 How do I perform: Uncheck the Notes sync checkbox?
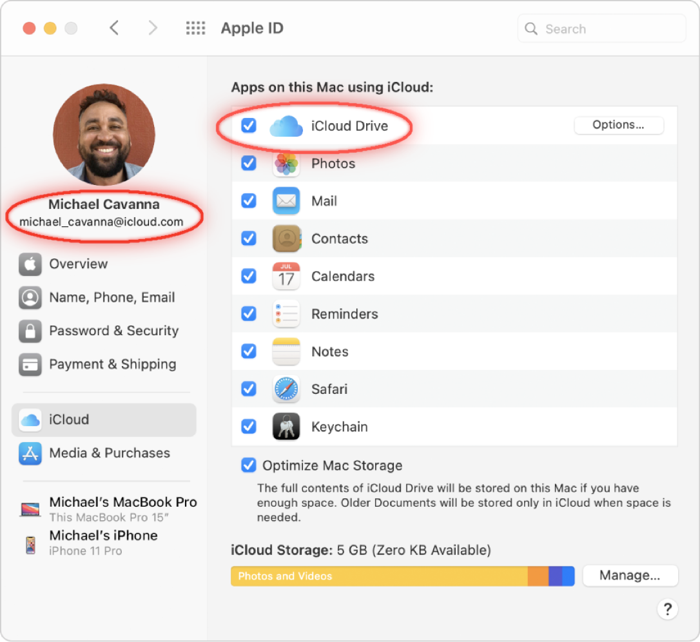248,351
